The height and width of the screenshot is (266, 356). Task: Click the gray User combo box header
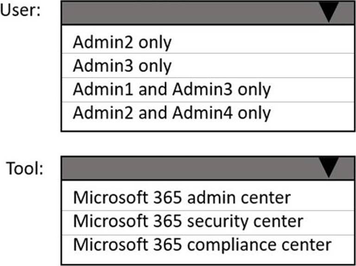tap(195, 13)
